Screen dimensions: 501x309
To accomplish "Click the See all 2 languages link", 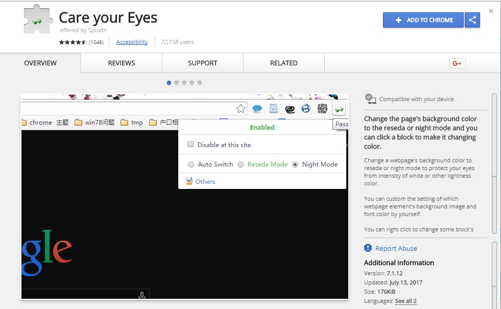I will click(406, 301).
